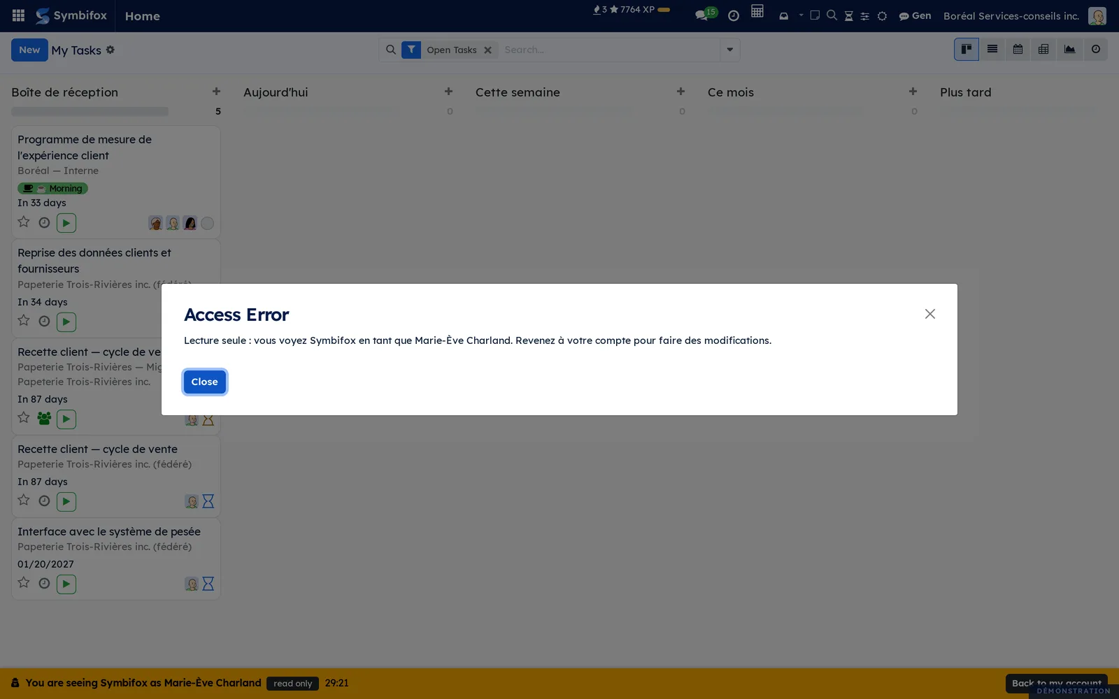Open the inbox tray icon
Screen dimensions: 1119x699
tap(783, 15)
